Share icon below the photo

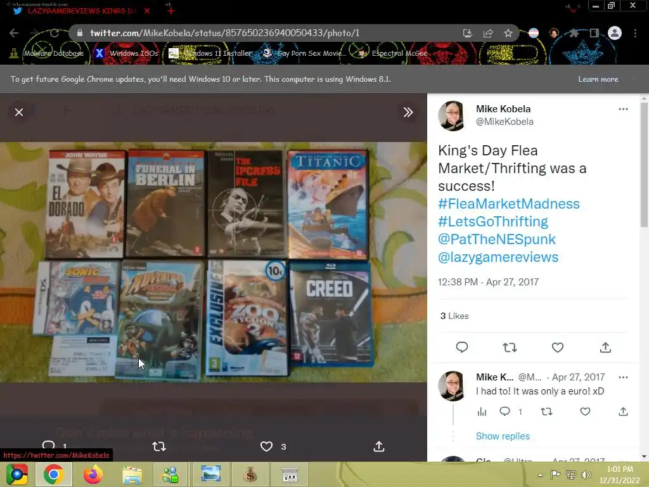[x=379, y=446]
